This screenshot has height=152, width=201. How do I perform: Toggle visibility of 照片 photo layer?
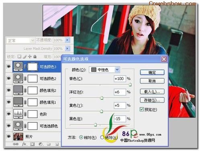pos(9,136)
